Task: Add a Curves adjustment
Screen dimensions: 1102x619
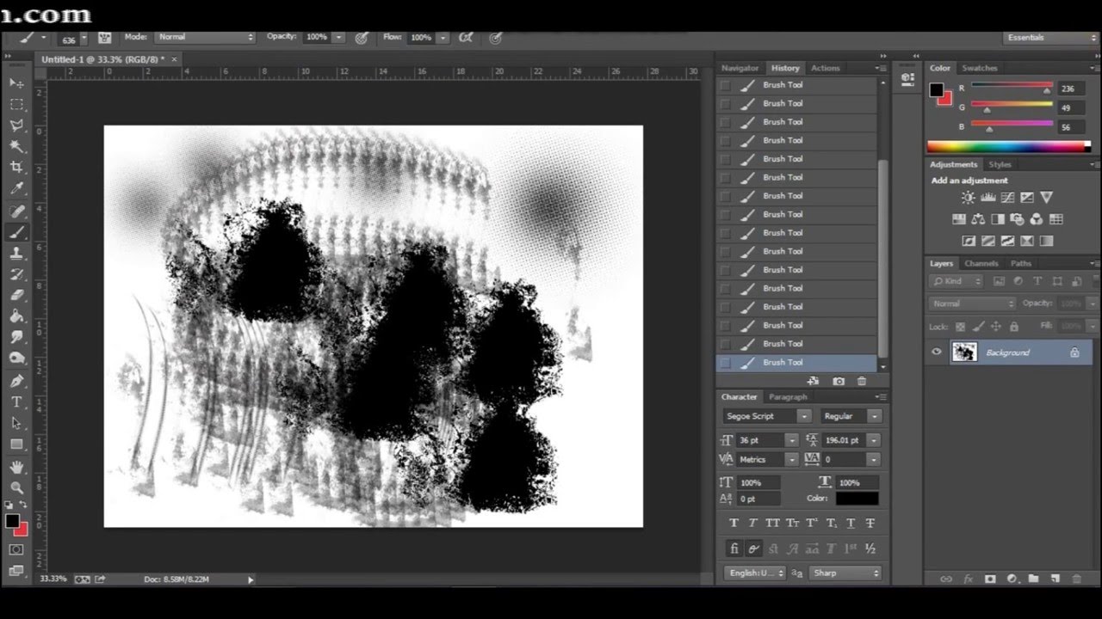Action: [x=1007, y=198]
